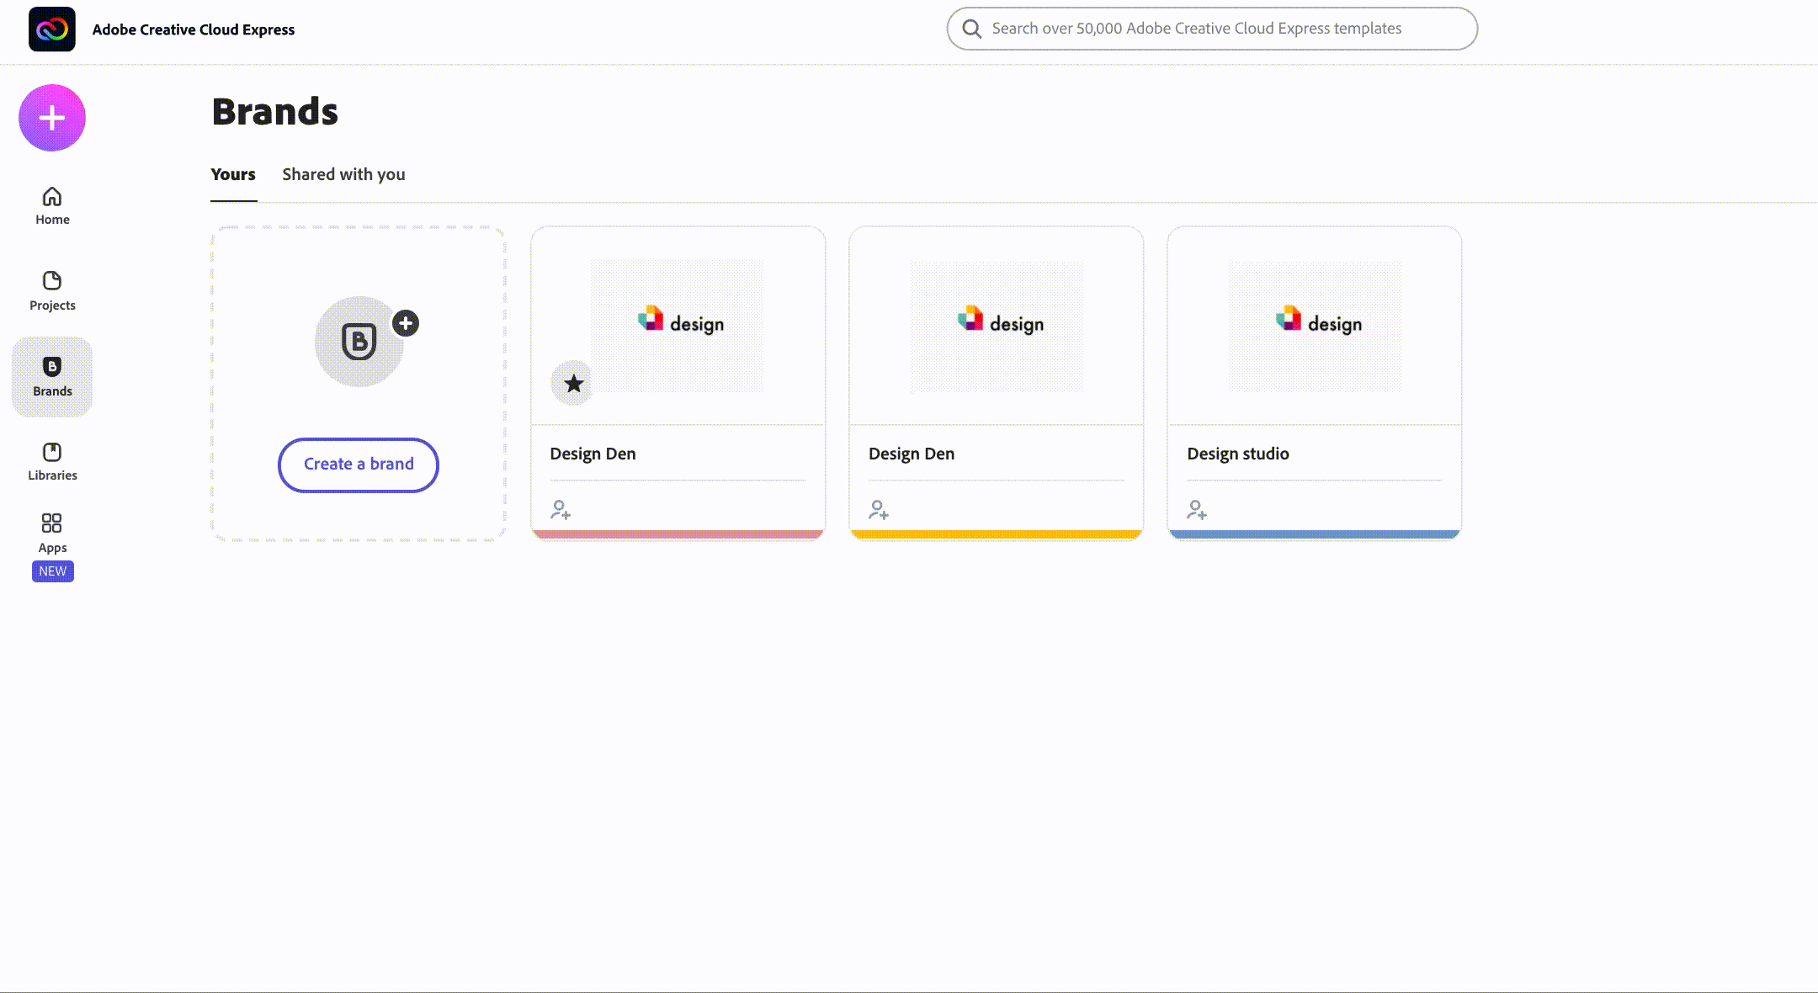Viewport: 1818px width, 993px height.
Task: Switch to the Shared with you tab
Action: click(343, 173)
